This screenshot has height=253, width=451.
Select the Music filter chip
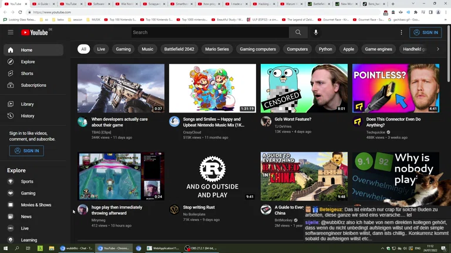pyautogui.click(x=147, y=49)
